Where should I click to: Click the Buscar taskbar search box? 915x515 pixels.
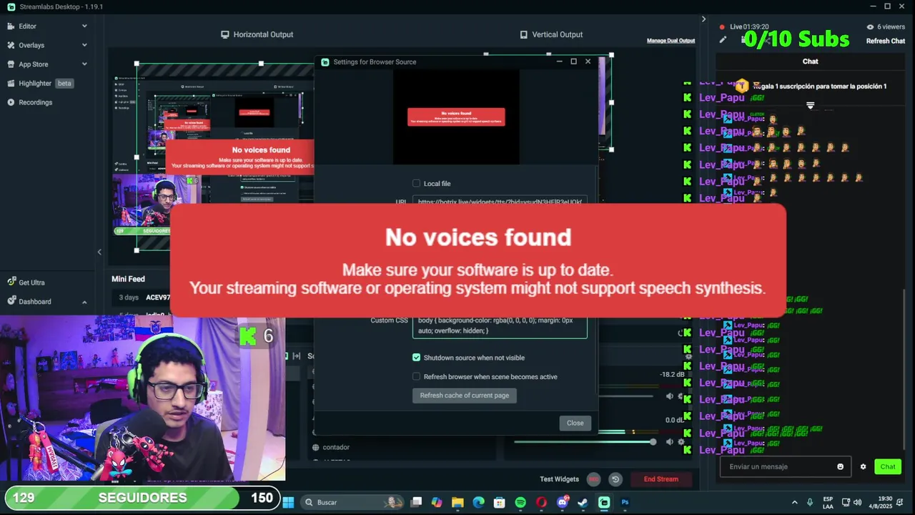point(352,502)
